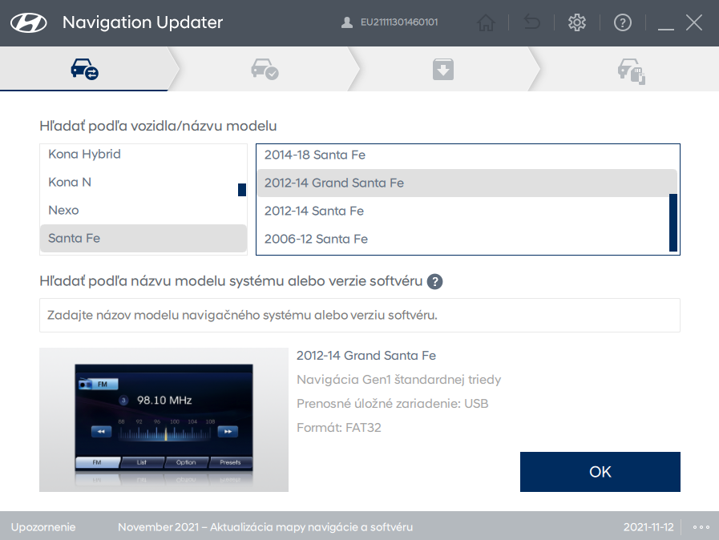Choose Santa Fe in the vehicle list
Image resolution: width=719 pixels, height=540 pixels.
[x=143, y=238]
